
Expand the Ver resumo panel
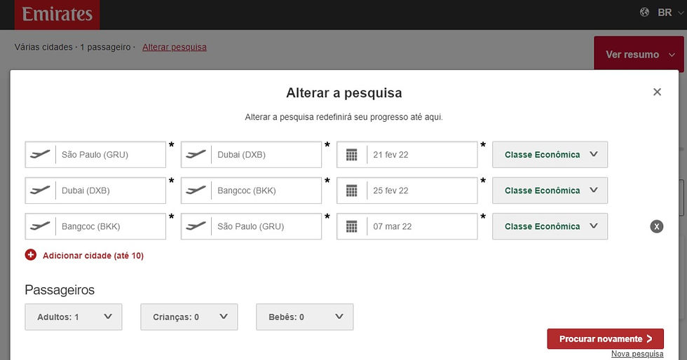click(638, 54)
